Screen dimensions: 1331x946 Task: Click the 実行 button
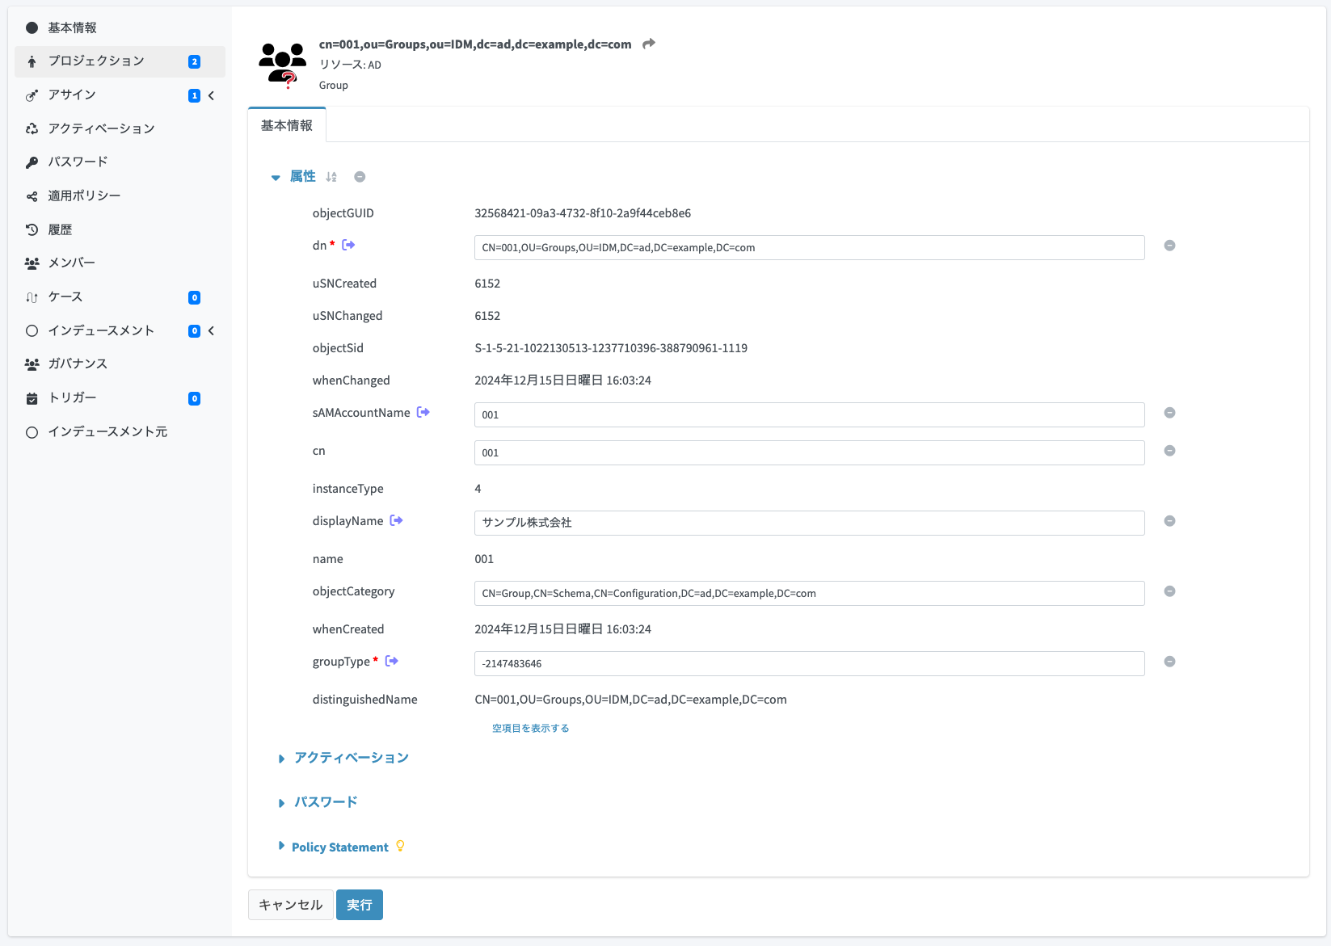[x=360, y=905]
